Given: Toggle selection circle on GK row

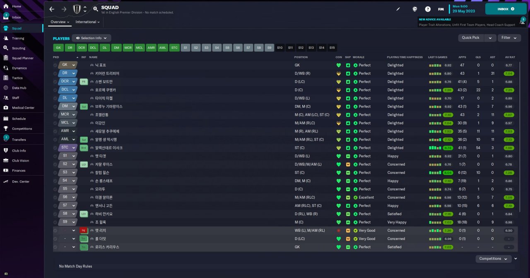Looking at the screenshot, I should [x=55, y=65].
